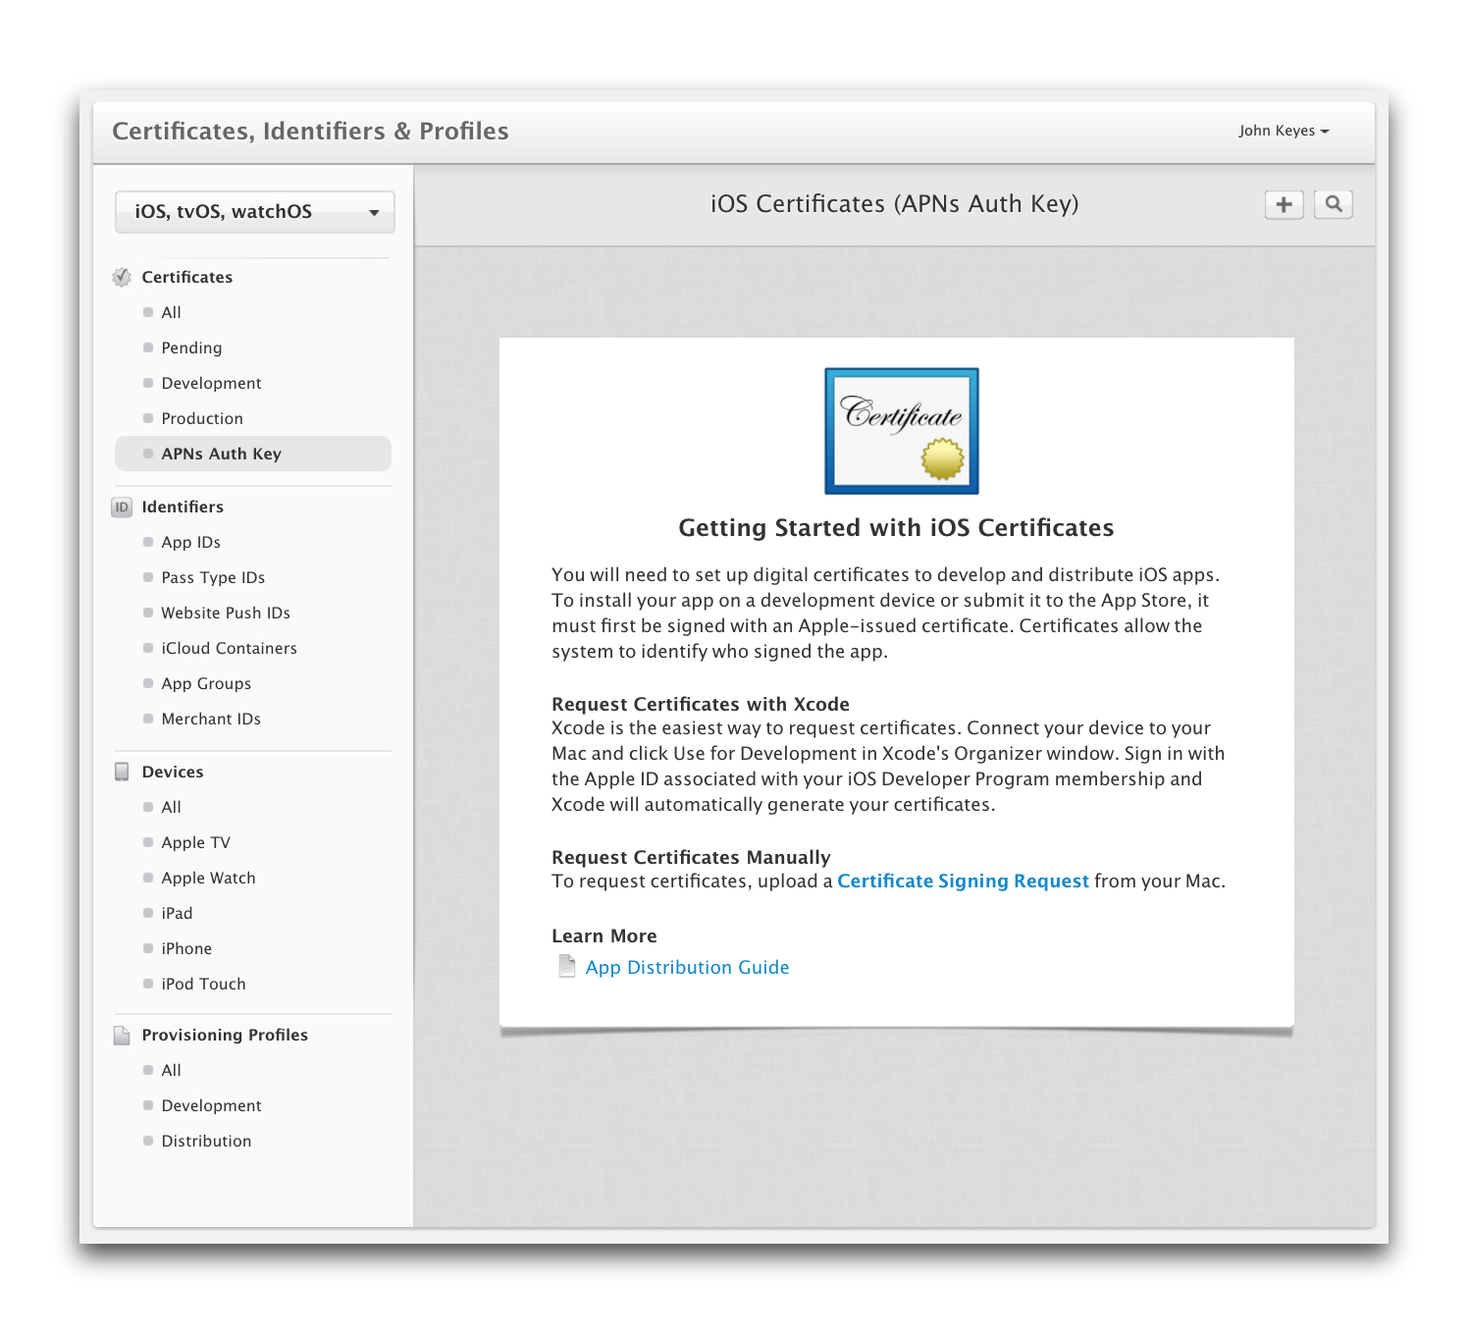The height and width of the screenshot is (1335, 1469).
Task: Open the John Keyes account menu
Action: click(x=1283, y=131)
